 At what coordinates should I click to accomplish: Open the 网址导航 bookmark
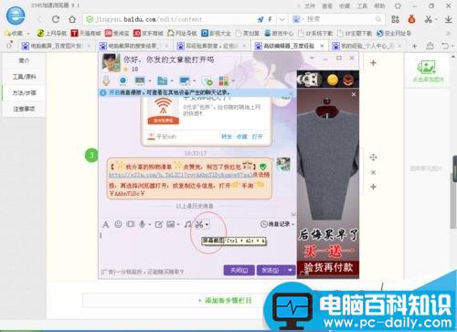[x=182, y=33]
